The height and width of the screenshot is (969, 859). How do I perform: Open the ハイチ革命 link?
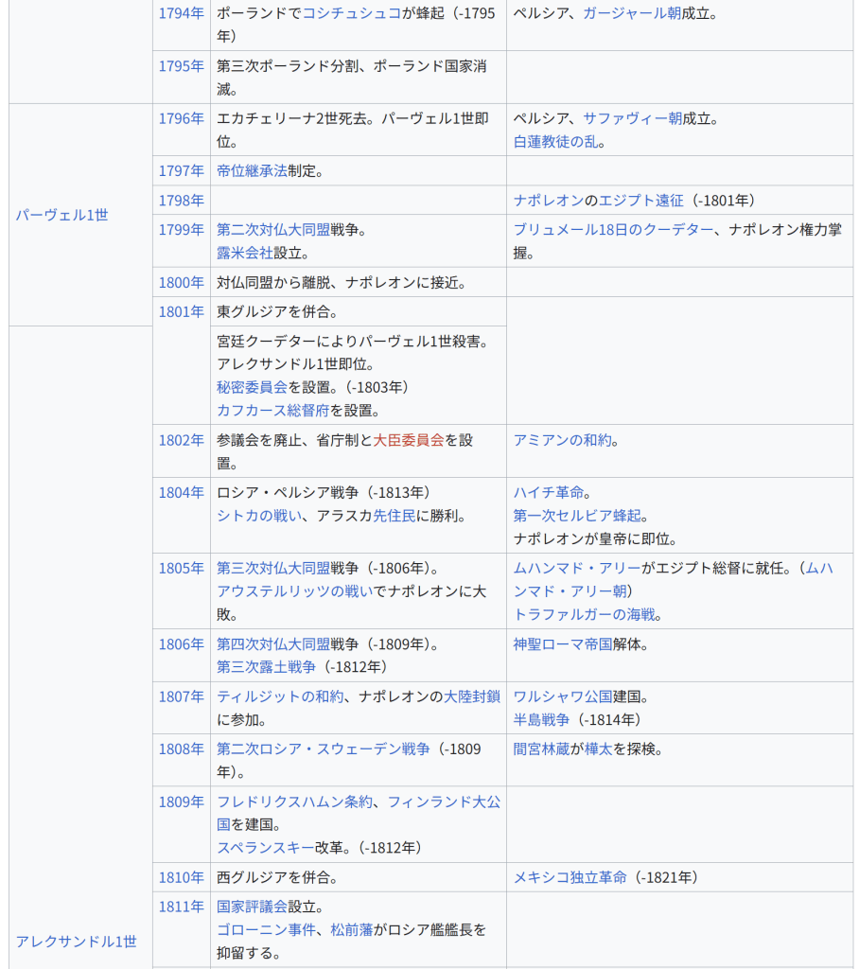(x=549, y=492)
